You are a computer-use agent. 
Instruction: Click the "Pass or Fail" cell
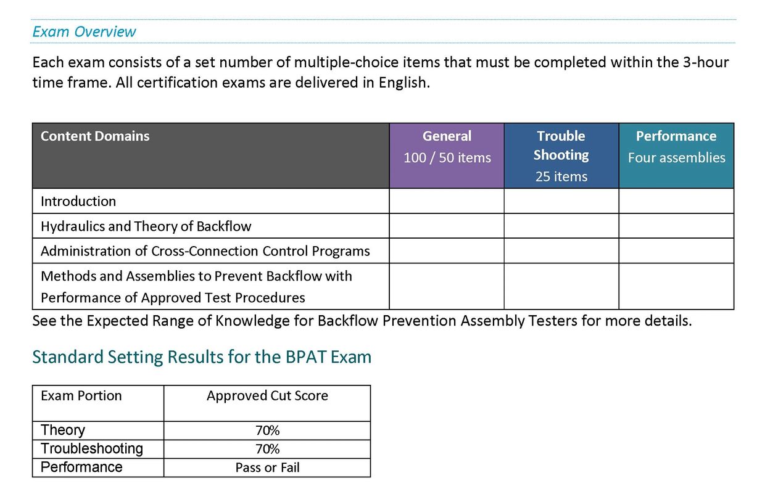click(267, 467)
